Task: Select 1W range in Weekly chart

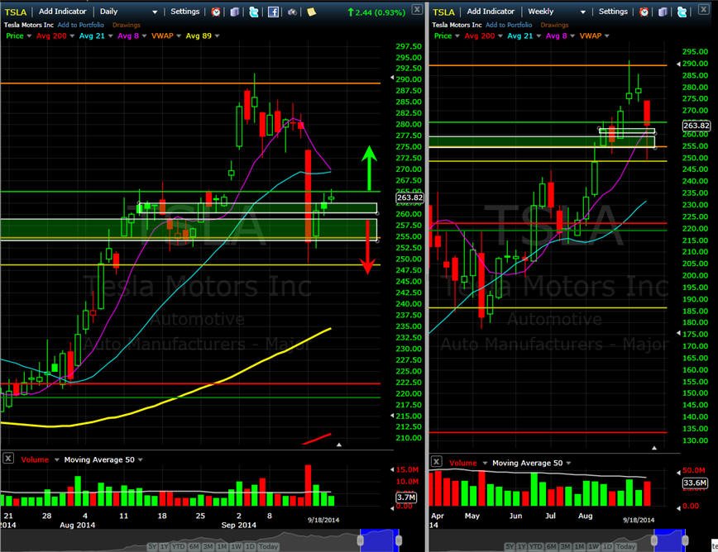Action: click(x=593, y=546)
